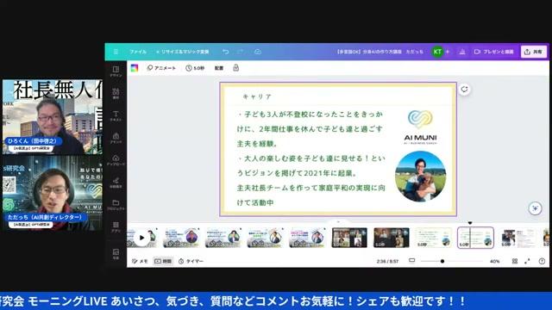Open the help question mark icon
The height and width of the screenshot is (310, 552).
(542, 261)
